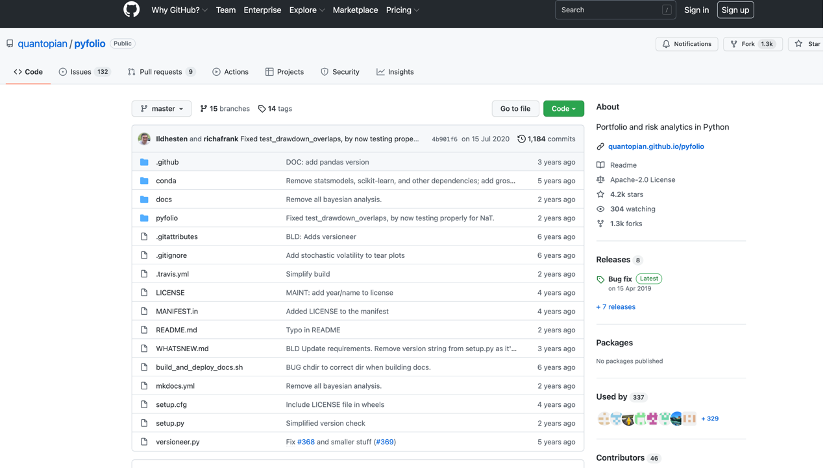
Task: Click the history clock icon by commits
Action: point(521,139)
